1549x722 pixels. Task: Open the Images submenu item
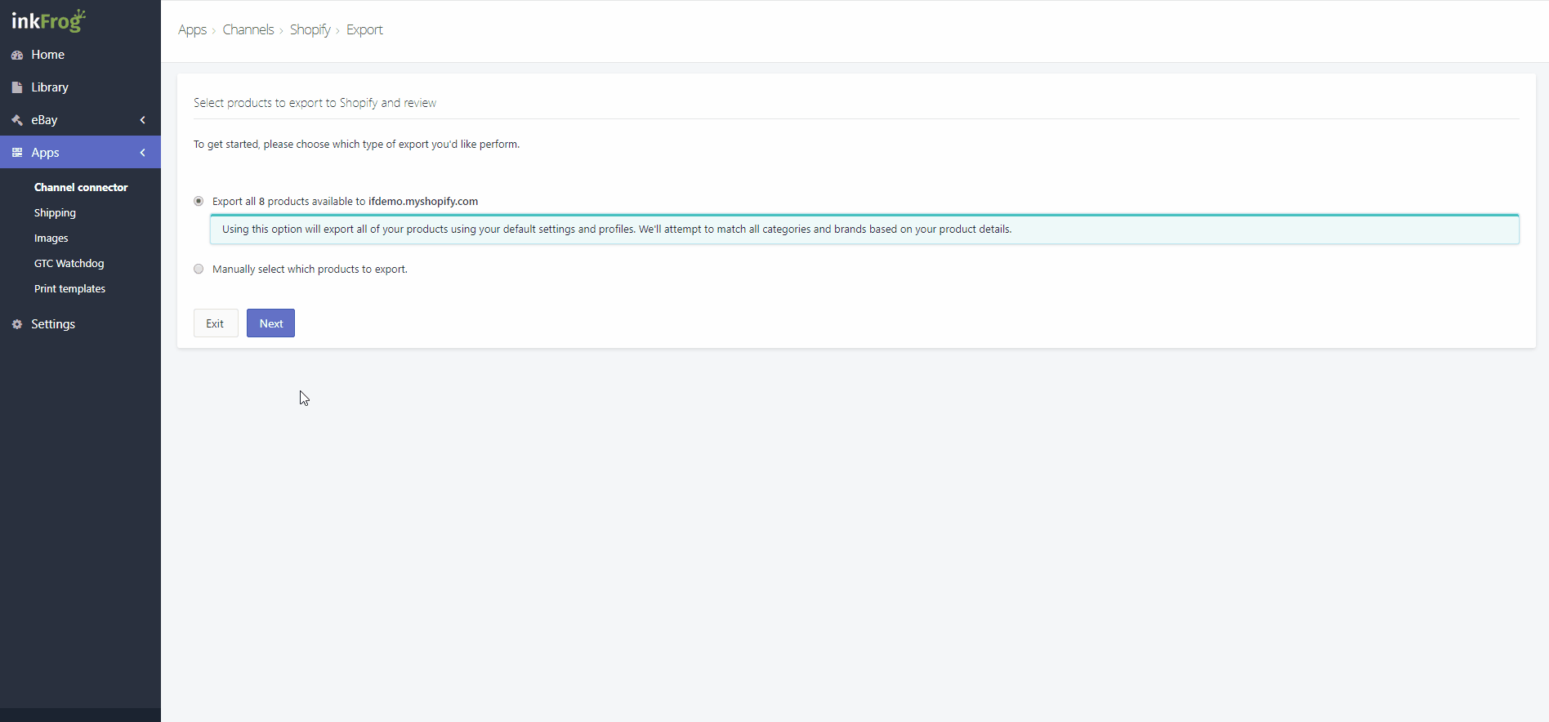point(51,238)
